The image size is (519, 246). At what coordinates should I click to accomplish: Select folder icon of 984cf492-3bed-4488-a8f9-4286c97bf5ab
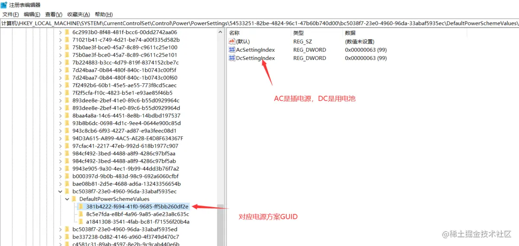tap(67, 161)
